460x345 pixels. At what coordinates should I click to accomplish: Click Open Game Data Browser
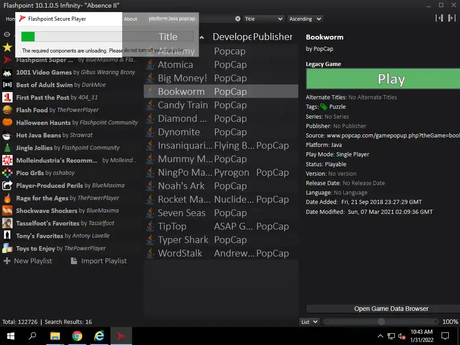383,309
